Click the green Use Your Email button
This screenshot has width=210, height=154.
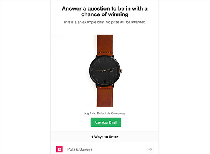tap(106, 122)
